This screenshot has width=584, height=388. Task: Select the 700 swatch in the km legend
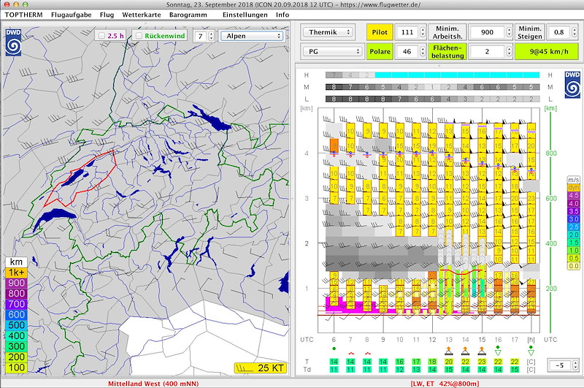click(16, 304)
